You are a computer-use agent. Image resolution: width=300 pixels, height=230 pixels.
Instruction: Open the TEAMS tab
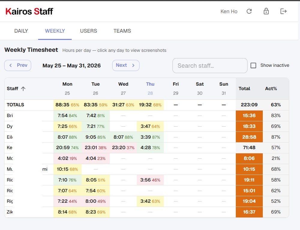coord(122,31)
